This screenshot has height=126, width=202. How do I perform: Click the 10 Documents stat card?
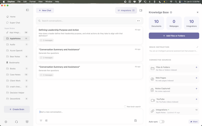pyautogui.click(x=156, y=23)
